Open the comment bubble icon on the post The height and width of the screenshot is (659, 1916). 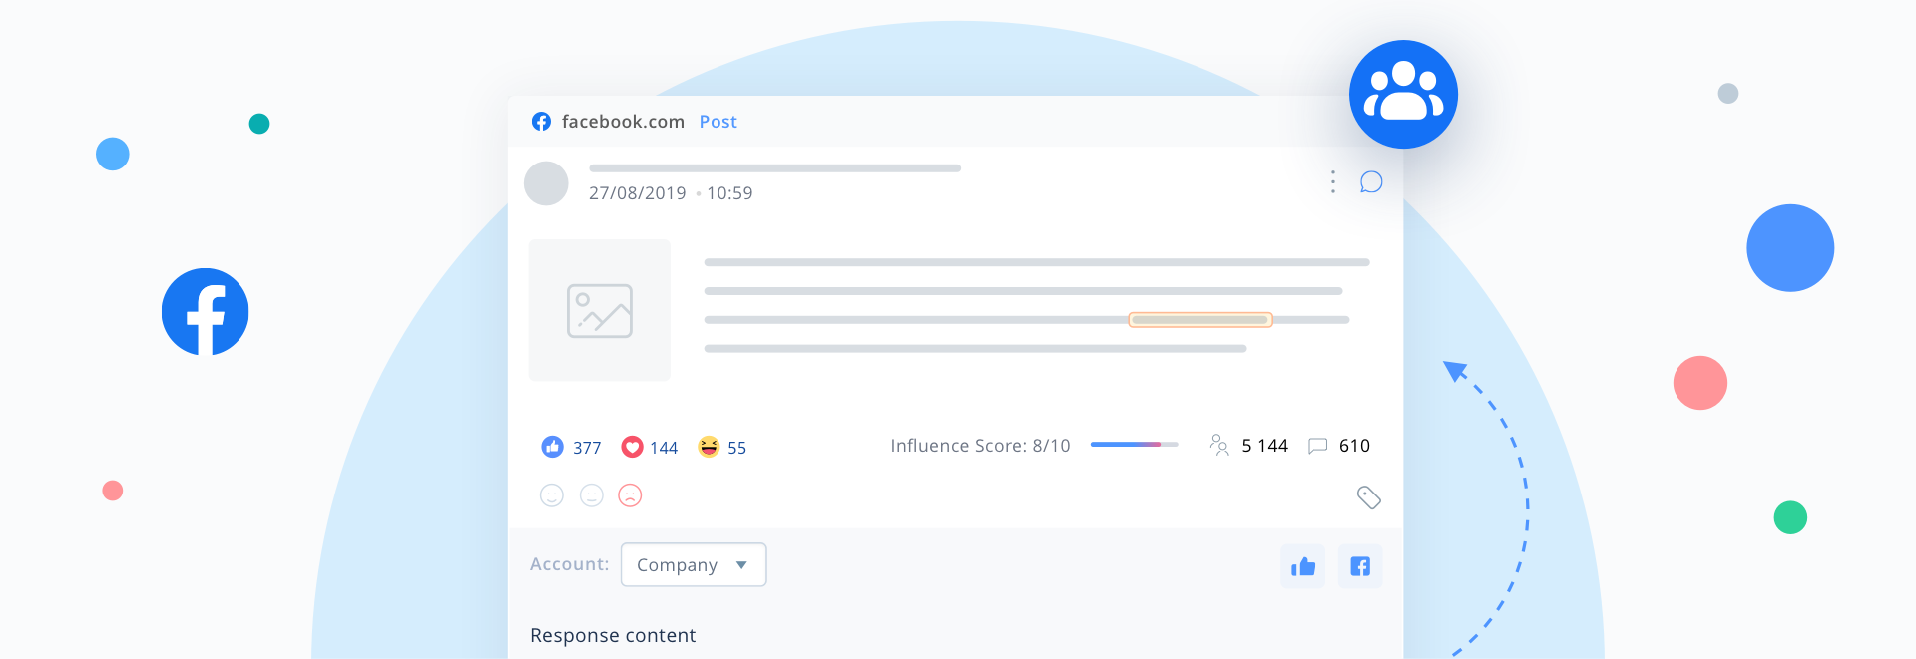[x=1371, y=181]
